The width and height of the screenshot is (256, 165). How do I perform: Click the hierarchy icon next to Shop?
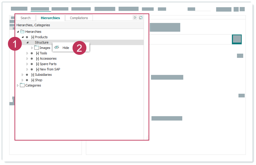click(32, 80)
